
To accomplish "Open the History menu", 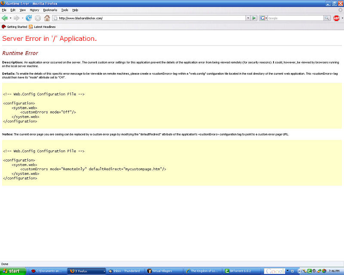I will pyautogui.click(x=34, y=9).
